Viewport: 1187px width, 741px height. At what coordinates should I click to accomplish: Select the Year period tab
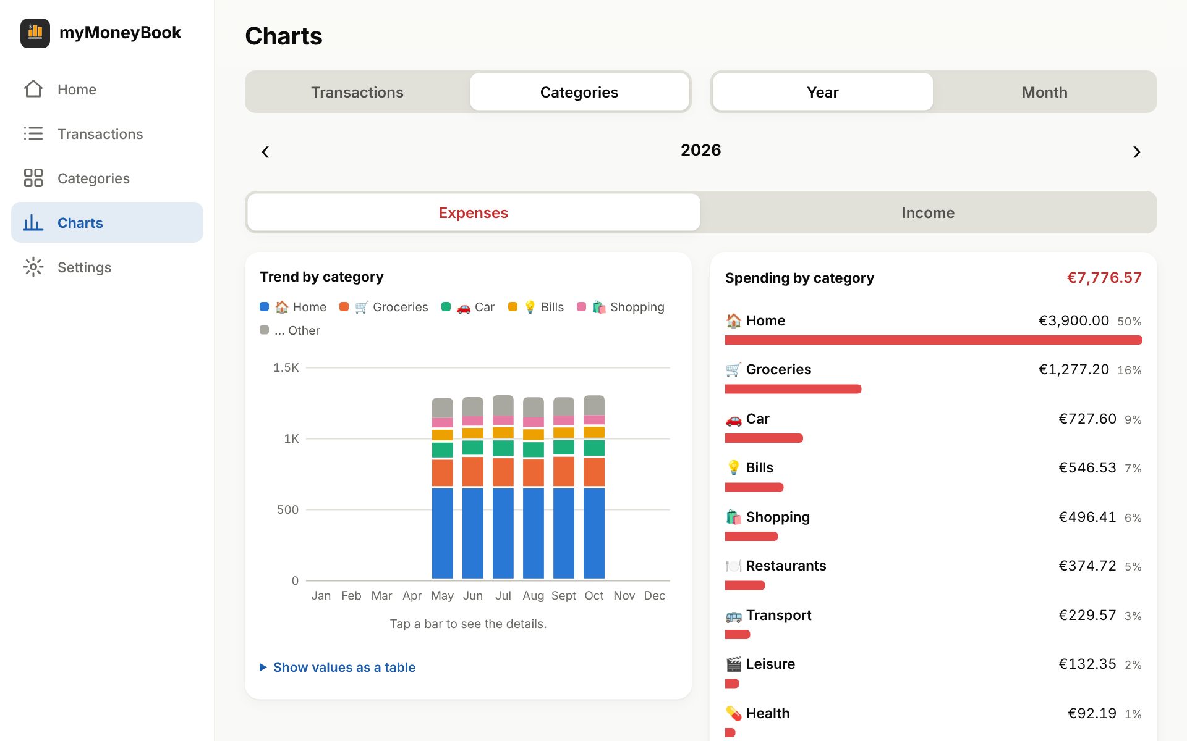(822, 92)
